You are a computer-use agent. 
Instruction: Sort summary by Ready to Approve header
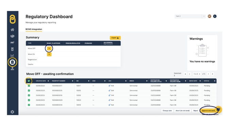pyautogui.click(x=53, y=43)
